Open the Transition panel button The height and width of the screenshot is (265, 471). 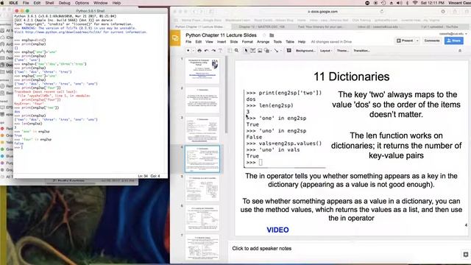[361, 51]
